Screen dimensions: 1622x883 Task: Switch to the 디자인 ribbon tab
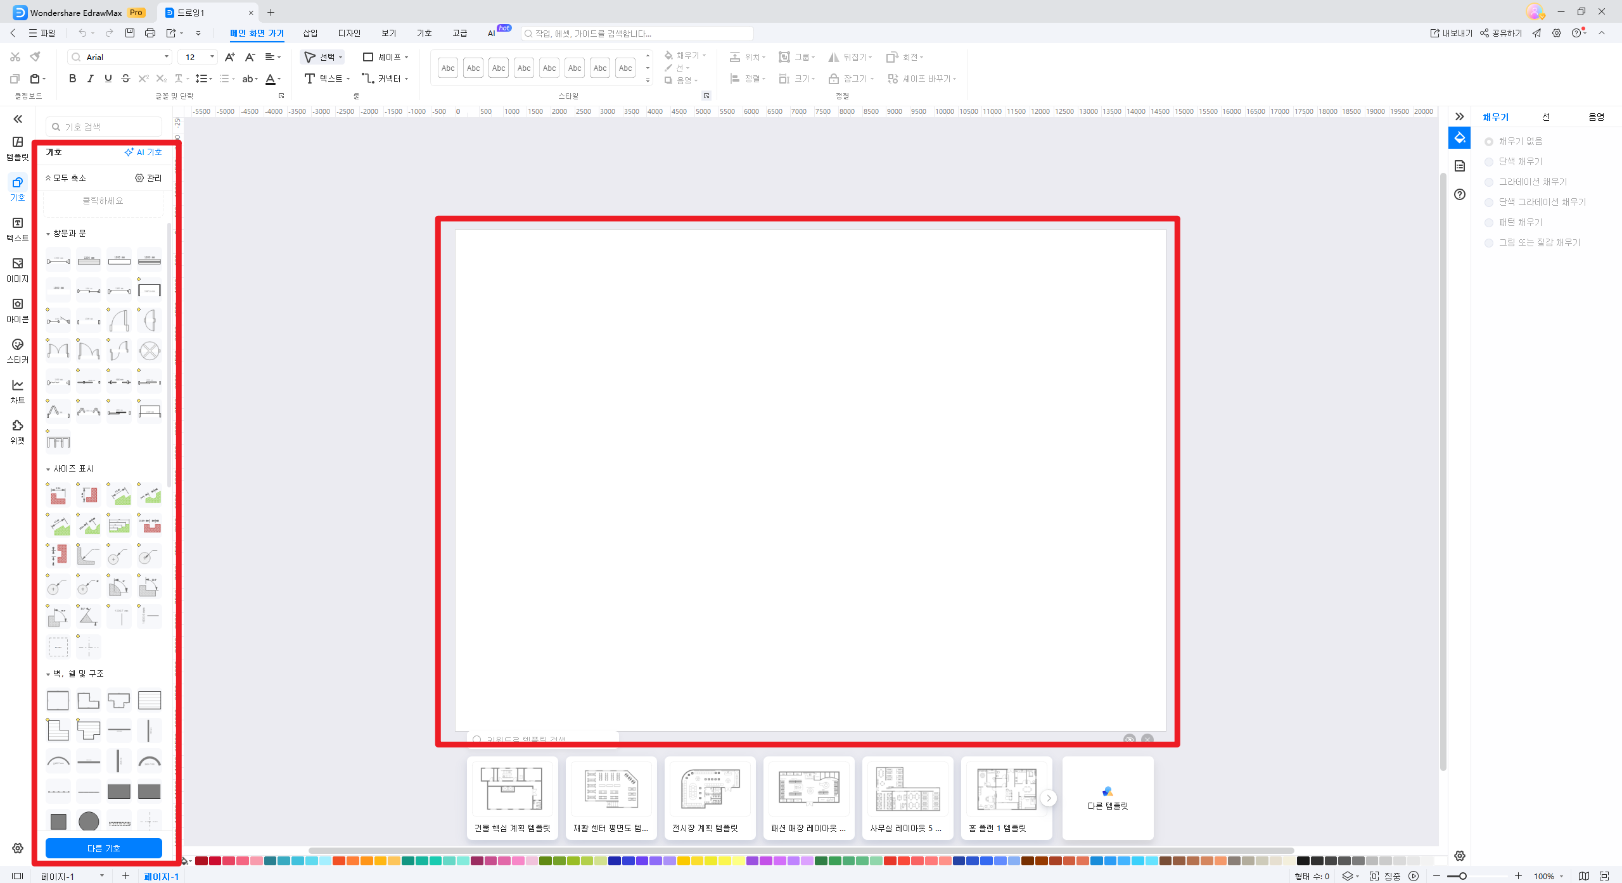pyautogui.click(x=349, y=33)
